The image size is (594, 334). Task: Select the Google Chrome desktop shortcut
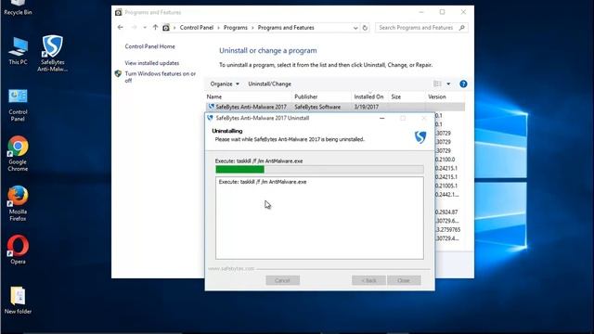[x=18, y=154]
